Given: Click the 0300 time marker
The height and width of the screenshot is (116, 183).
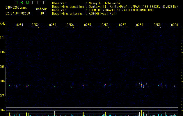Looking at the screenshot, I should tap(175, 25).
